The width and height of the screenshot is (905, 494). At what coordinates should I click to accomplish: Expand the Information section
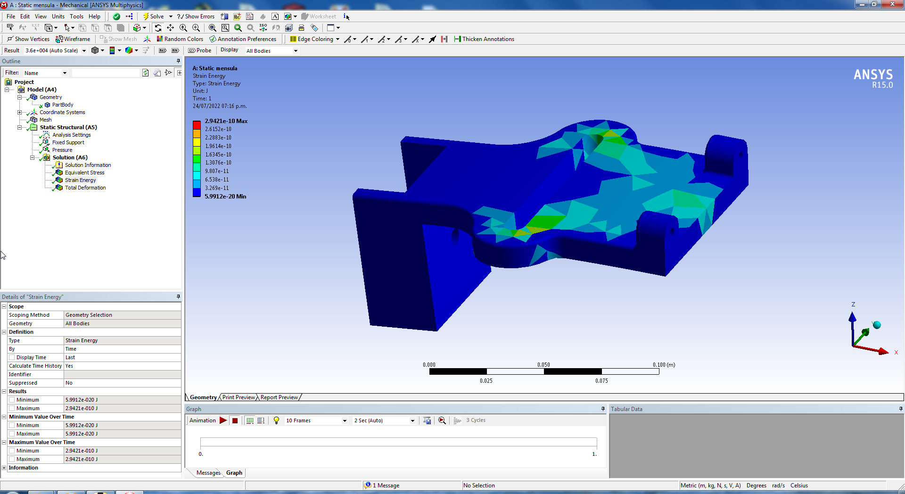pyautogui.click(x=4, y=468)
